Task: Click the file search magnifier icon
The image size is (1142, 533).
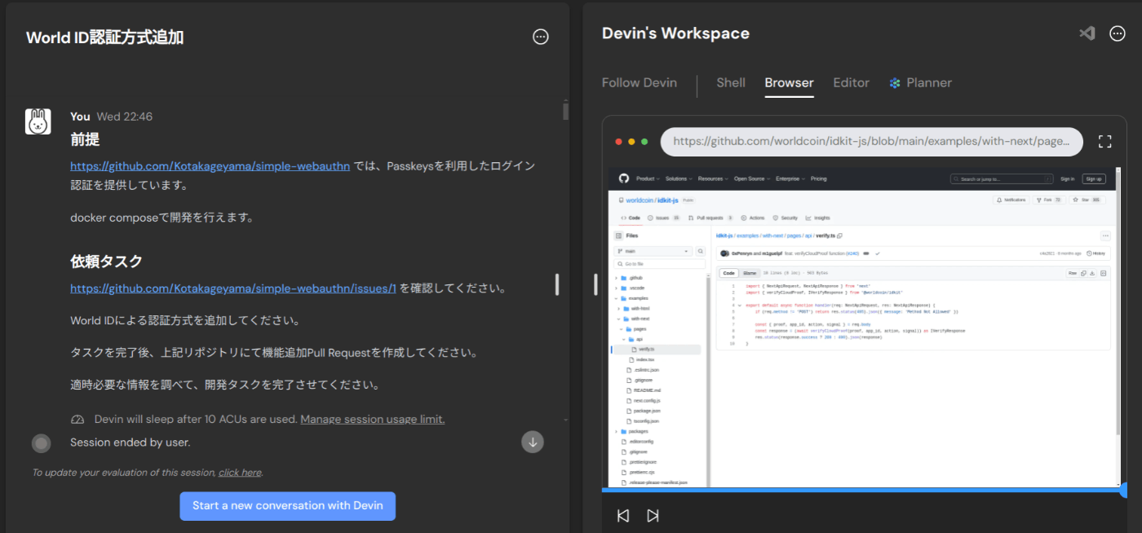Action: tap(700, 251)
